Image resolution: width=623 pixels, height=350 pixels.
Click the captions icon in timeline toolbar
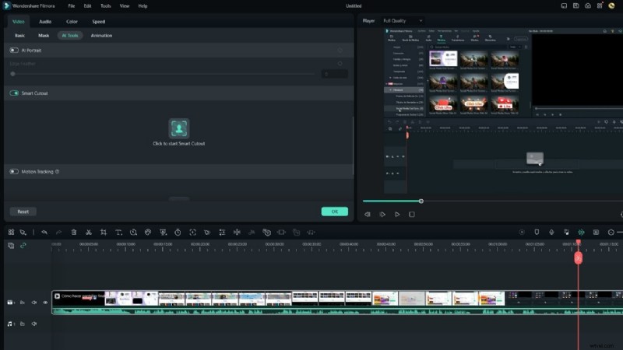click(596, 232)
